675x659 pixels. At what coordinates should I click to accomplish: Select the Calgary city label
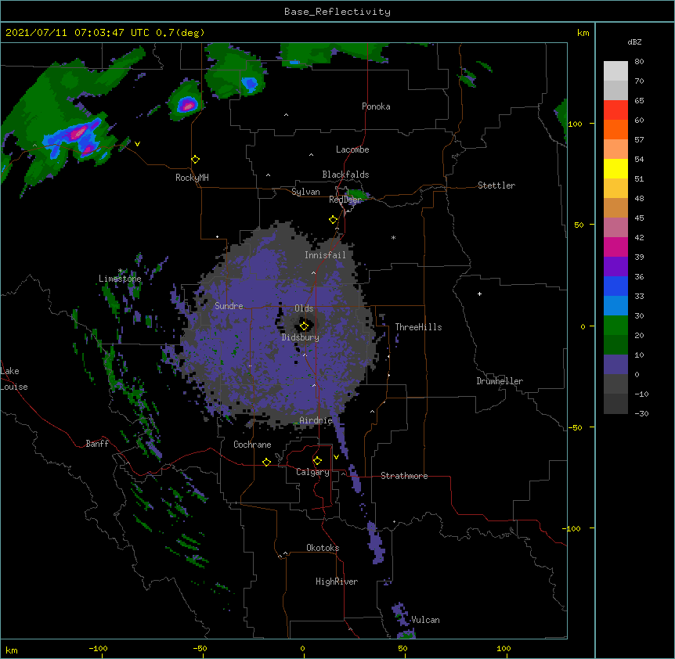pos(312,472)
